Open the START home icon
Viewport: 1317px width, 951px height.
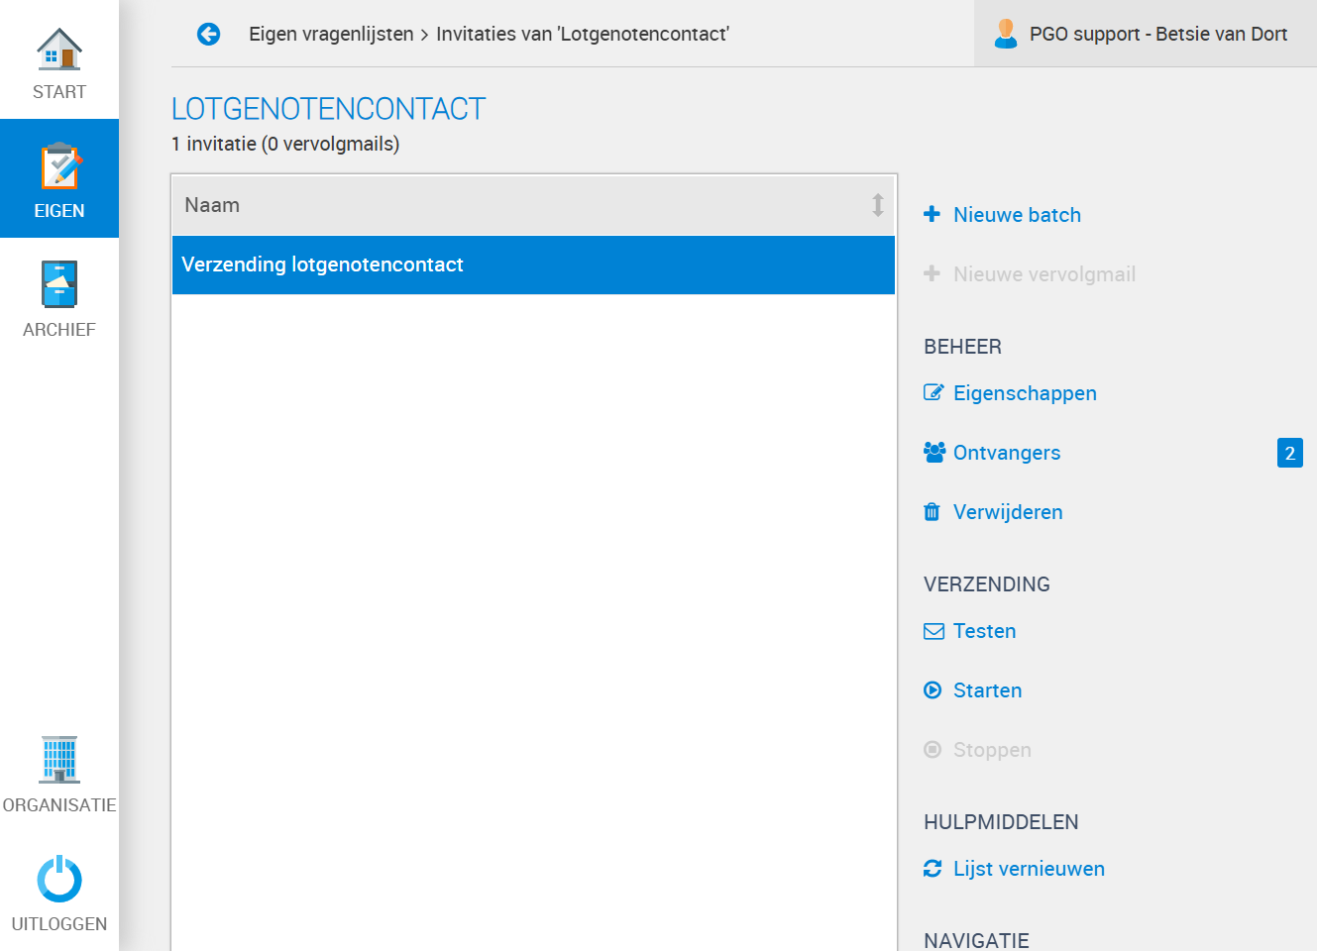pyautogui.click(x=59, y=49)
